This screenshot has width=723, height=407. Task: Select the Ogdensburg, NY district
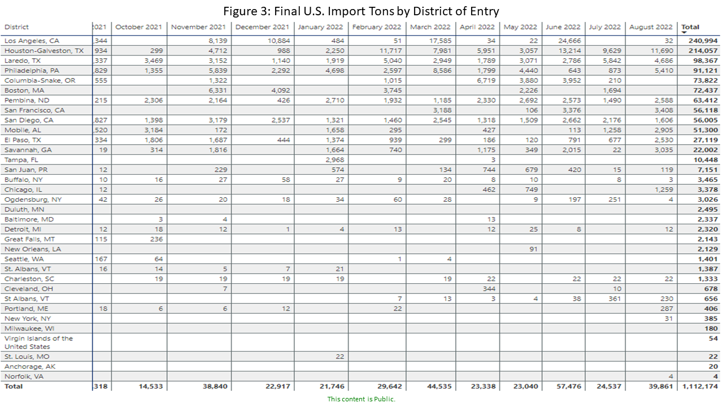coord(33,200)
